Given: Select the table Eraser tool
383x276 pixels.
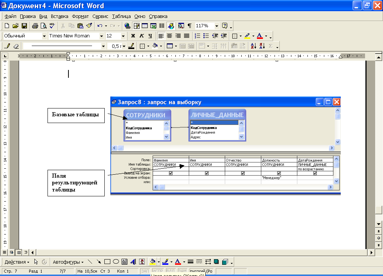Looking at the screenshot, I should [16, 46].
